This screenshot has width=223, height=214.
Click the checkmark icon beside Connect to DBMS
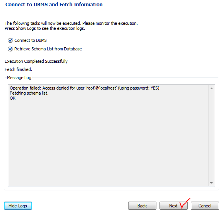pos(10,40)
